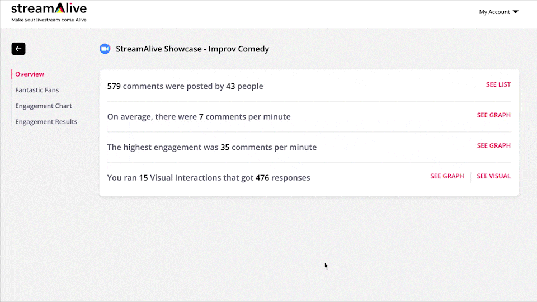Click the StreamAlive logo
This screenshot has height=302, width=537.
click(x=49, y=9)
